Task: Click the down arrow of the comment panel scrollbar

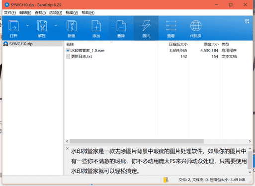Action: click(250, 172)
